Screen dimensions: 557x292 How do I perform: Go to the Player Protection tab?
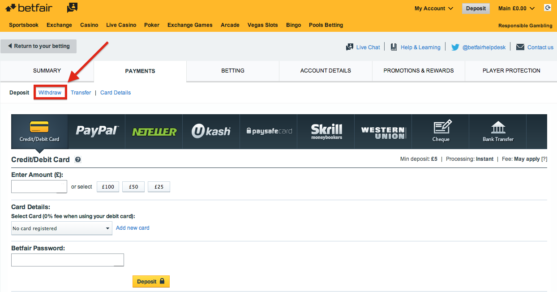point(511,71)
